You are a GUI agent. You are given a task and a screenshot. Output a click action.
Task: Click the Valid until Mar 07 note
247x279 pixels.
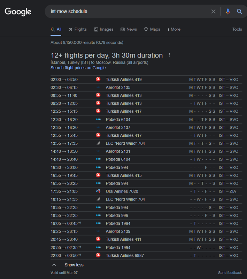[x=64, y=273]
